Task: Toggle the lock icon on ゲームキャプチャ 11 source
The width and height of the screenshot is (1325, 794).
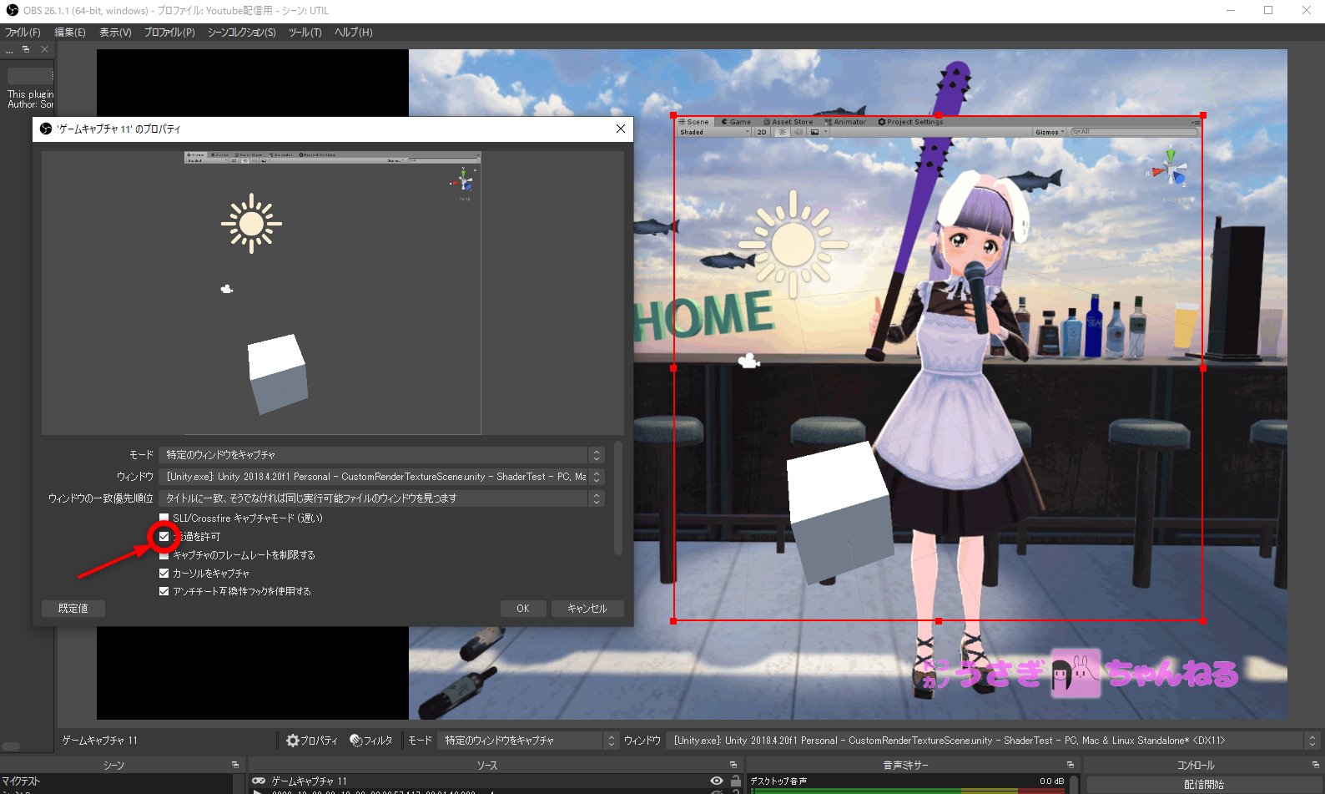Action: [x=735, y=781]
